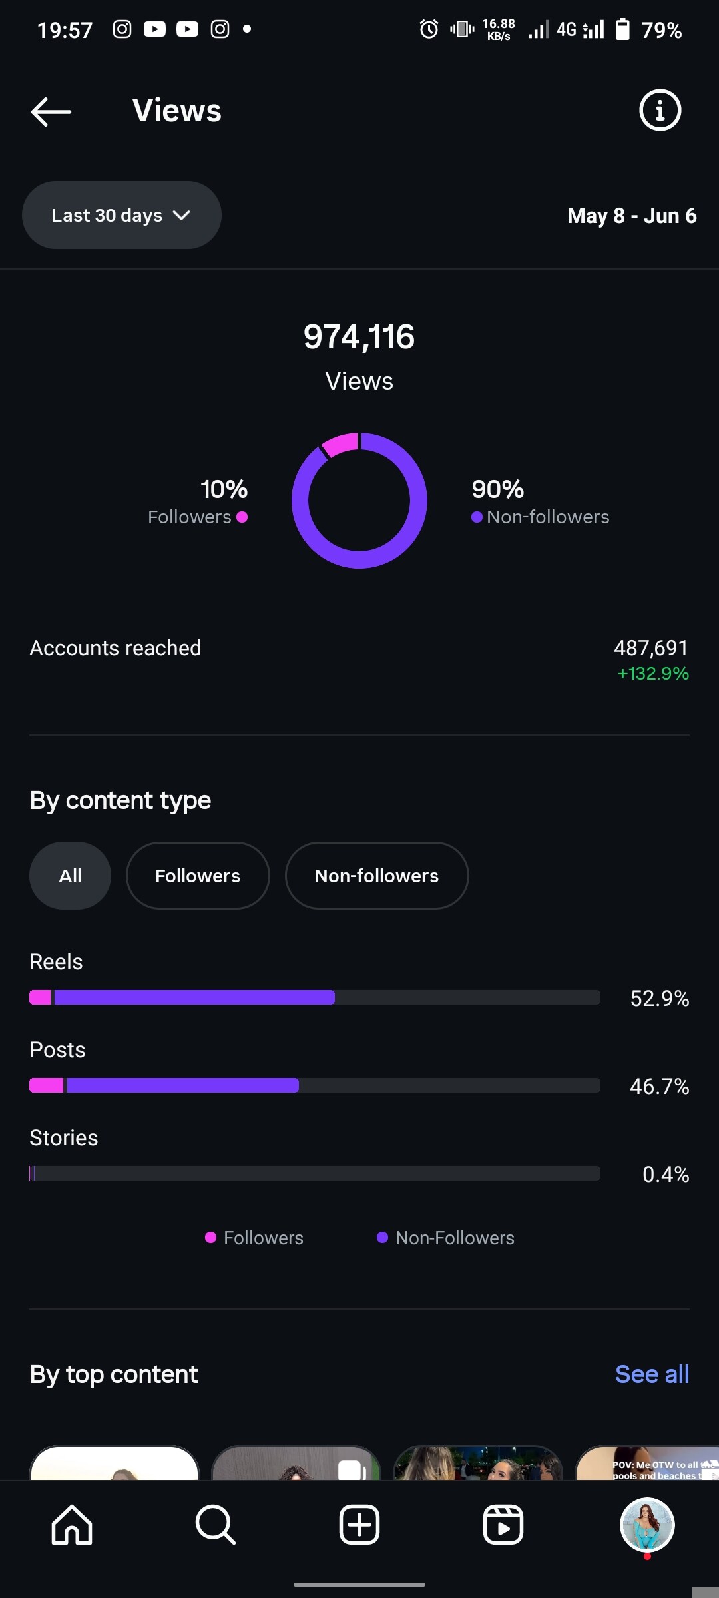The width and height of the screenshot is (719, 1598).
Task: Tap the Reels percentage bar
Action: coord(315,997)
